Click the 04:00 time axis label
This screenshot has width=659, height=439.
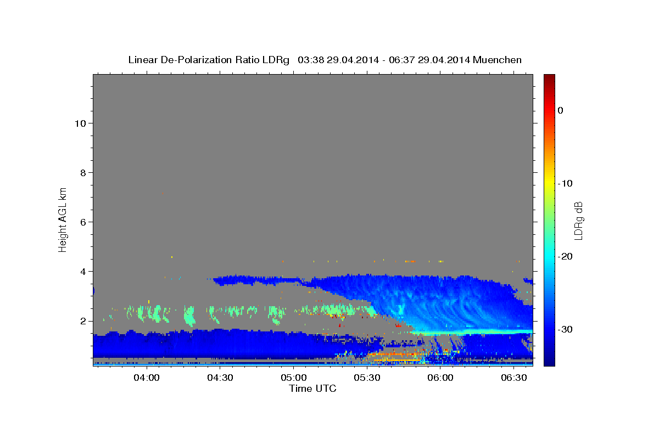[147, 378]
